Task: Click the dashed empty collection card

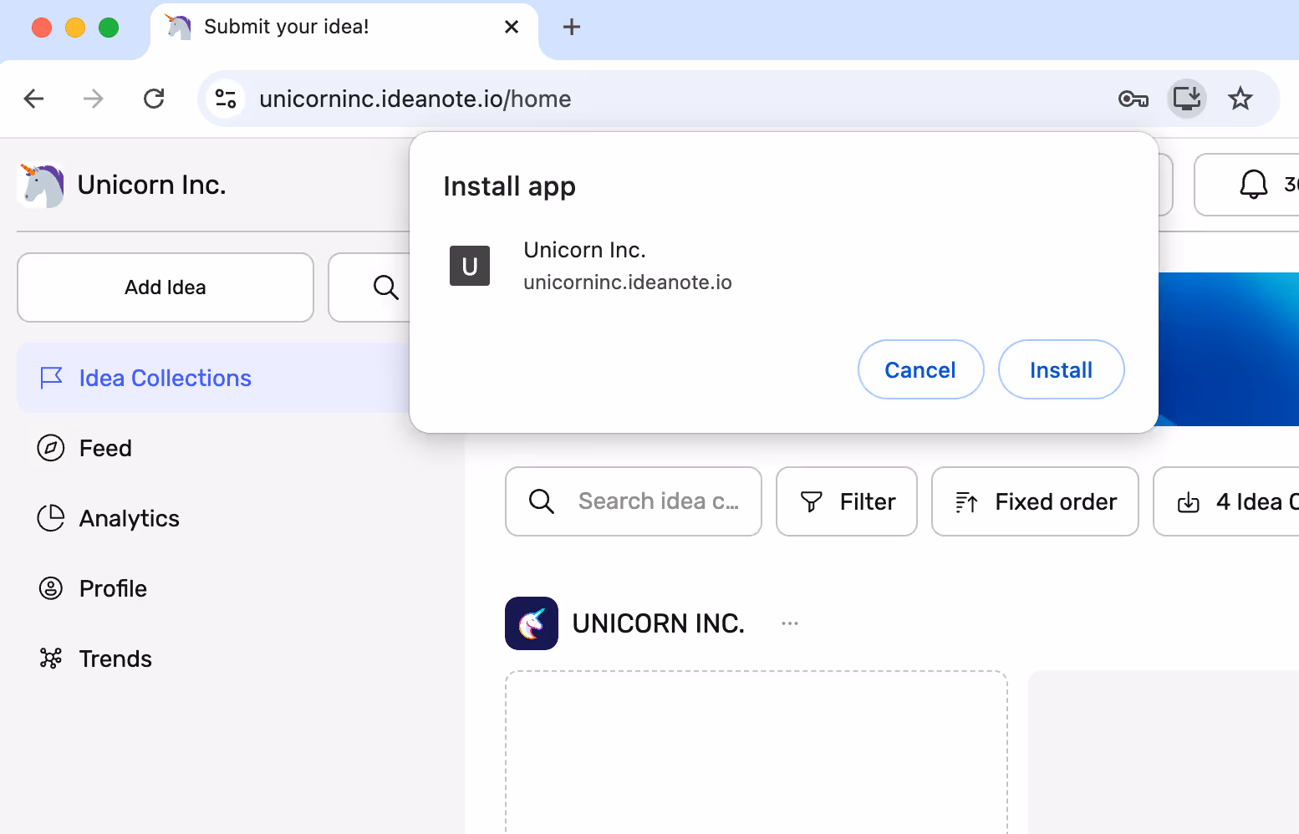Action: point(756,752)
